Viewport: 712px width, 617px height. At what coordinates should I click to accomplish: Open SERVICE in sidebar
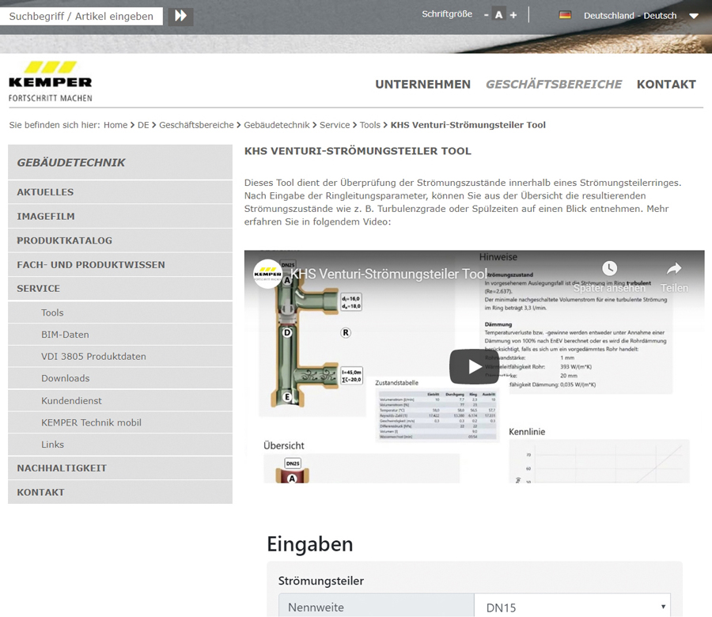[120, 288]
